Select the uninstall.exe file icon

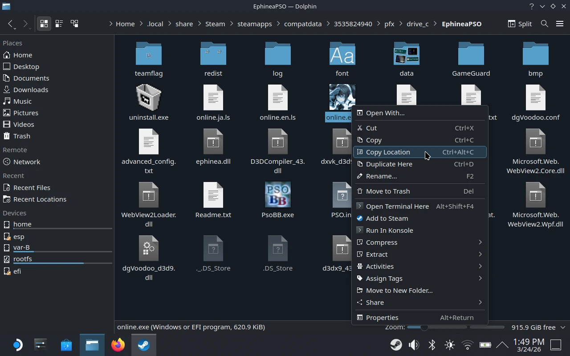coord(148,98)
